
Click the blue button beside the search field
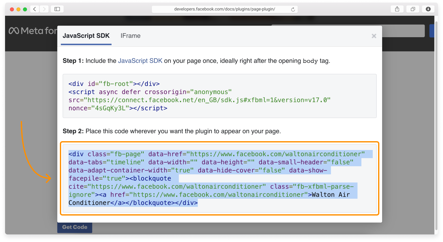pos(432,31)
